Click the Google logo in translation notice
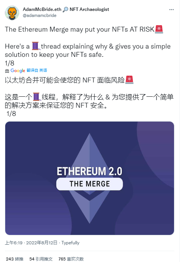Viewport: 180px width, 262px height. point(18,71)
